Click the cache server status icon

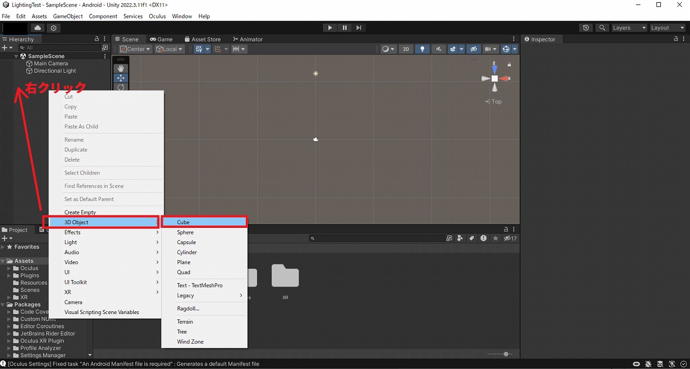click(x=660, y=364)
